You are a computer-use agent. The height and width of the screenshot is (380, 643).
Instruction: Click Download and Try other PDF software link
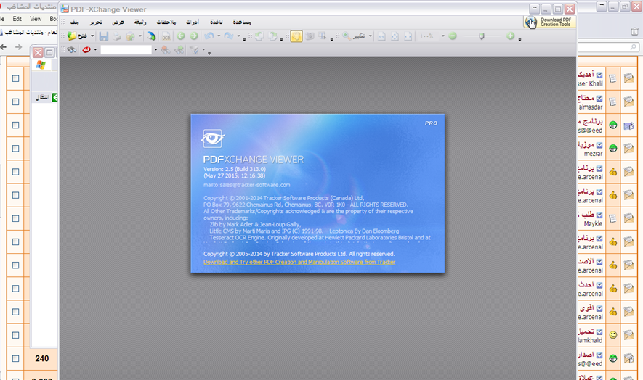[299, 262]
